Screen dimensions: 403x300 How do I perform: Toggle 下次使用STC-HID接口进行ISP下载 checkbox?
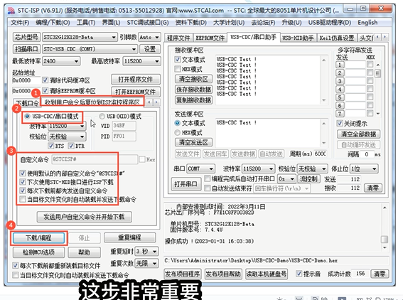[23, 182]
